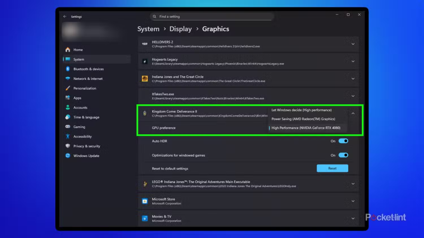The width and height of the screenshot is (424, 238).
Task: Open the System section in sidebar
Action: (79, 59)
